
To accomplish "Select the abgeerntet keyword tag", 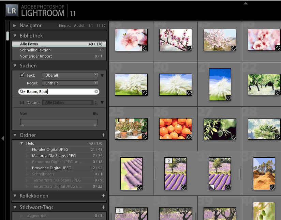I will click(59, 216).
